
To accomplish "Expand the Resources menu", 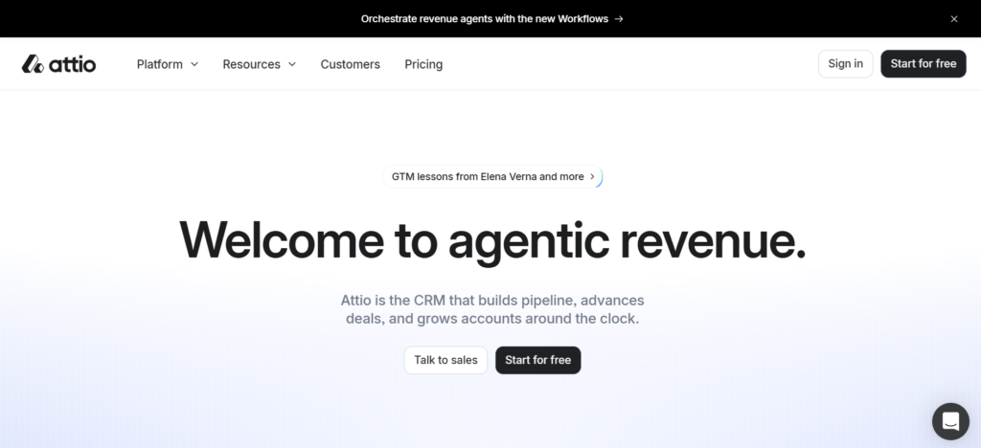I will click(259, 64).
